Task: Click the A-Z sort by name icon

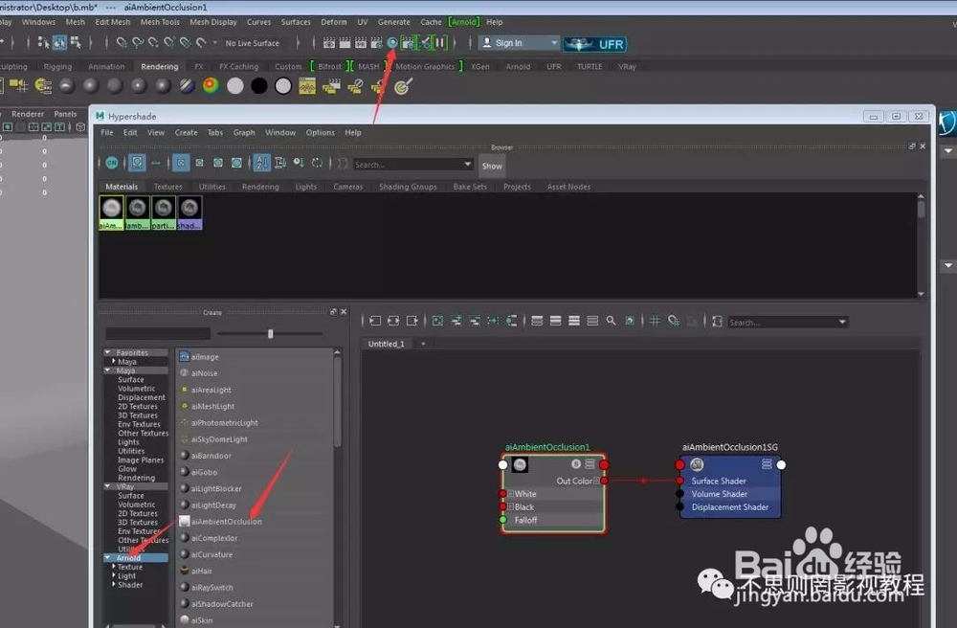Action: click(x=262, y=163)
